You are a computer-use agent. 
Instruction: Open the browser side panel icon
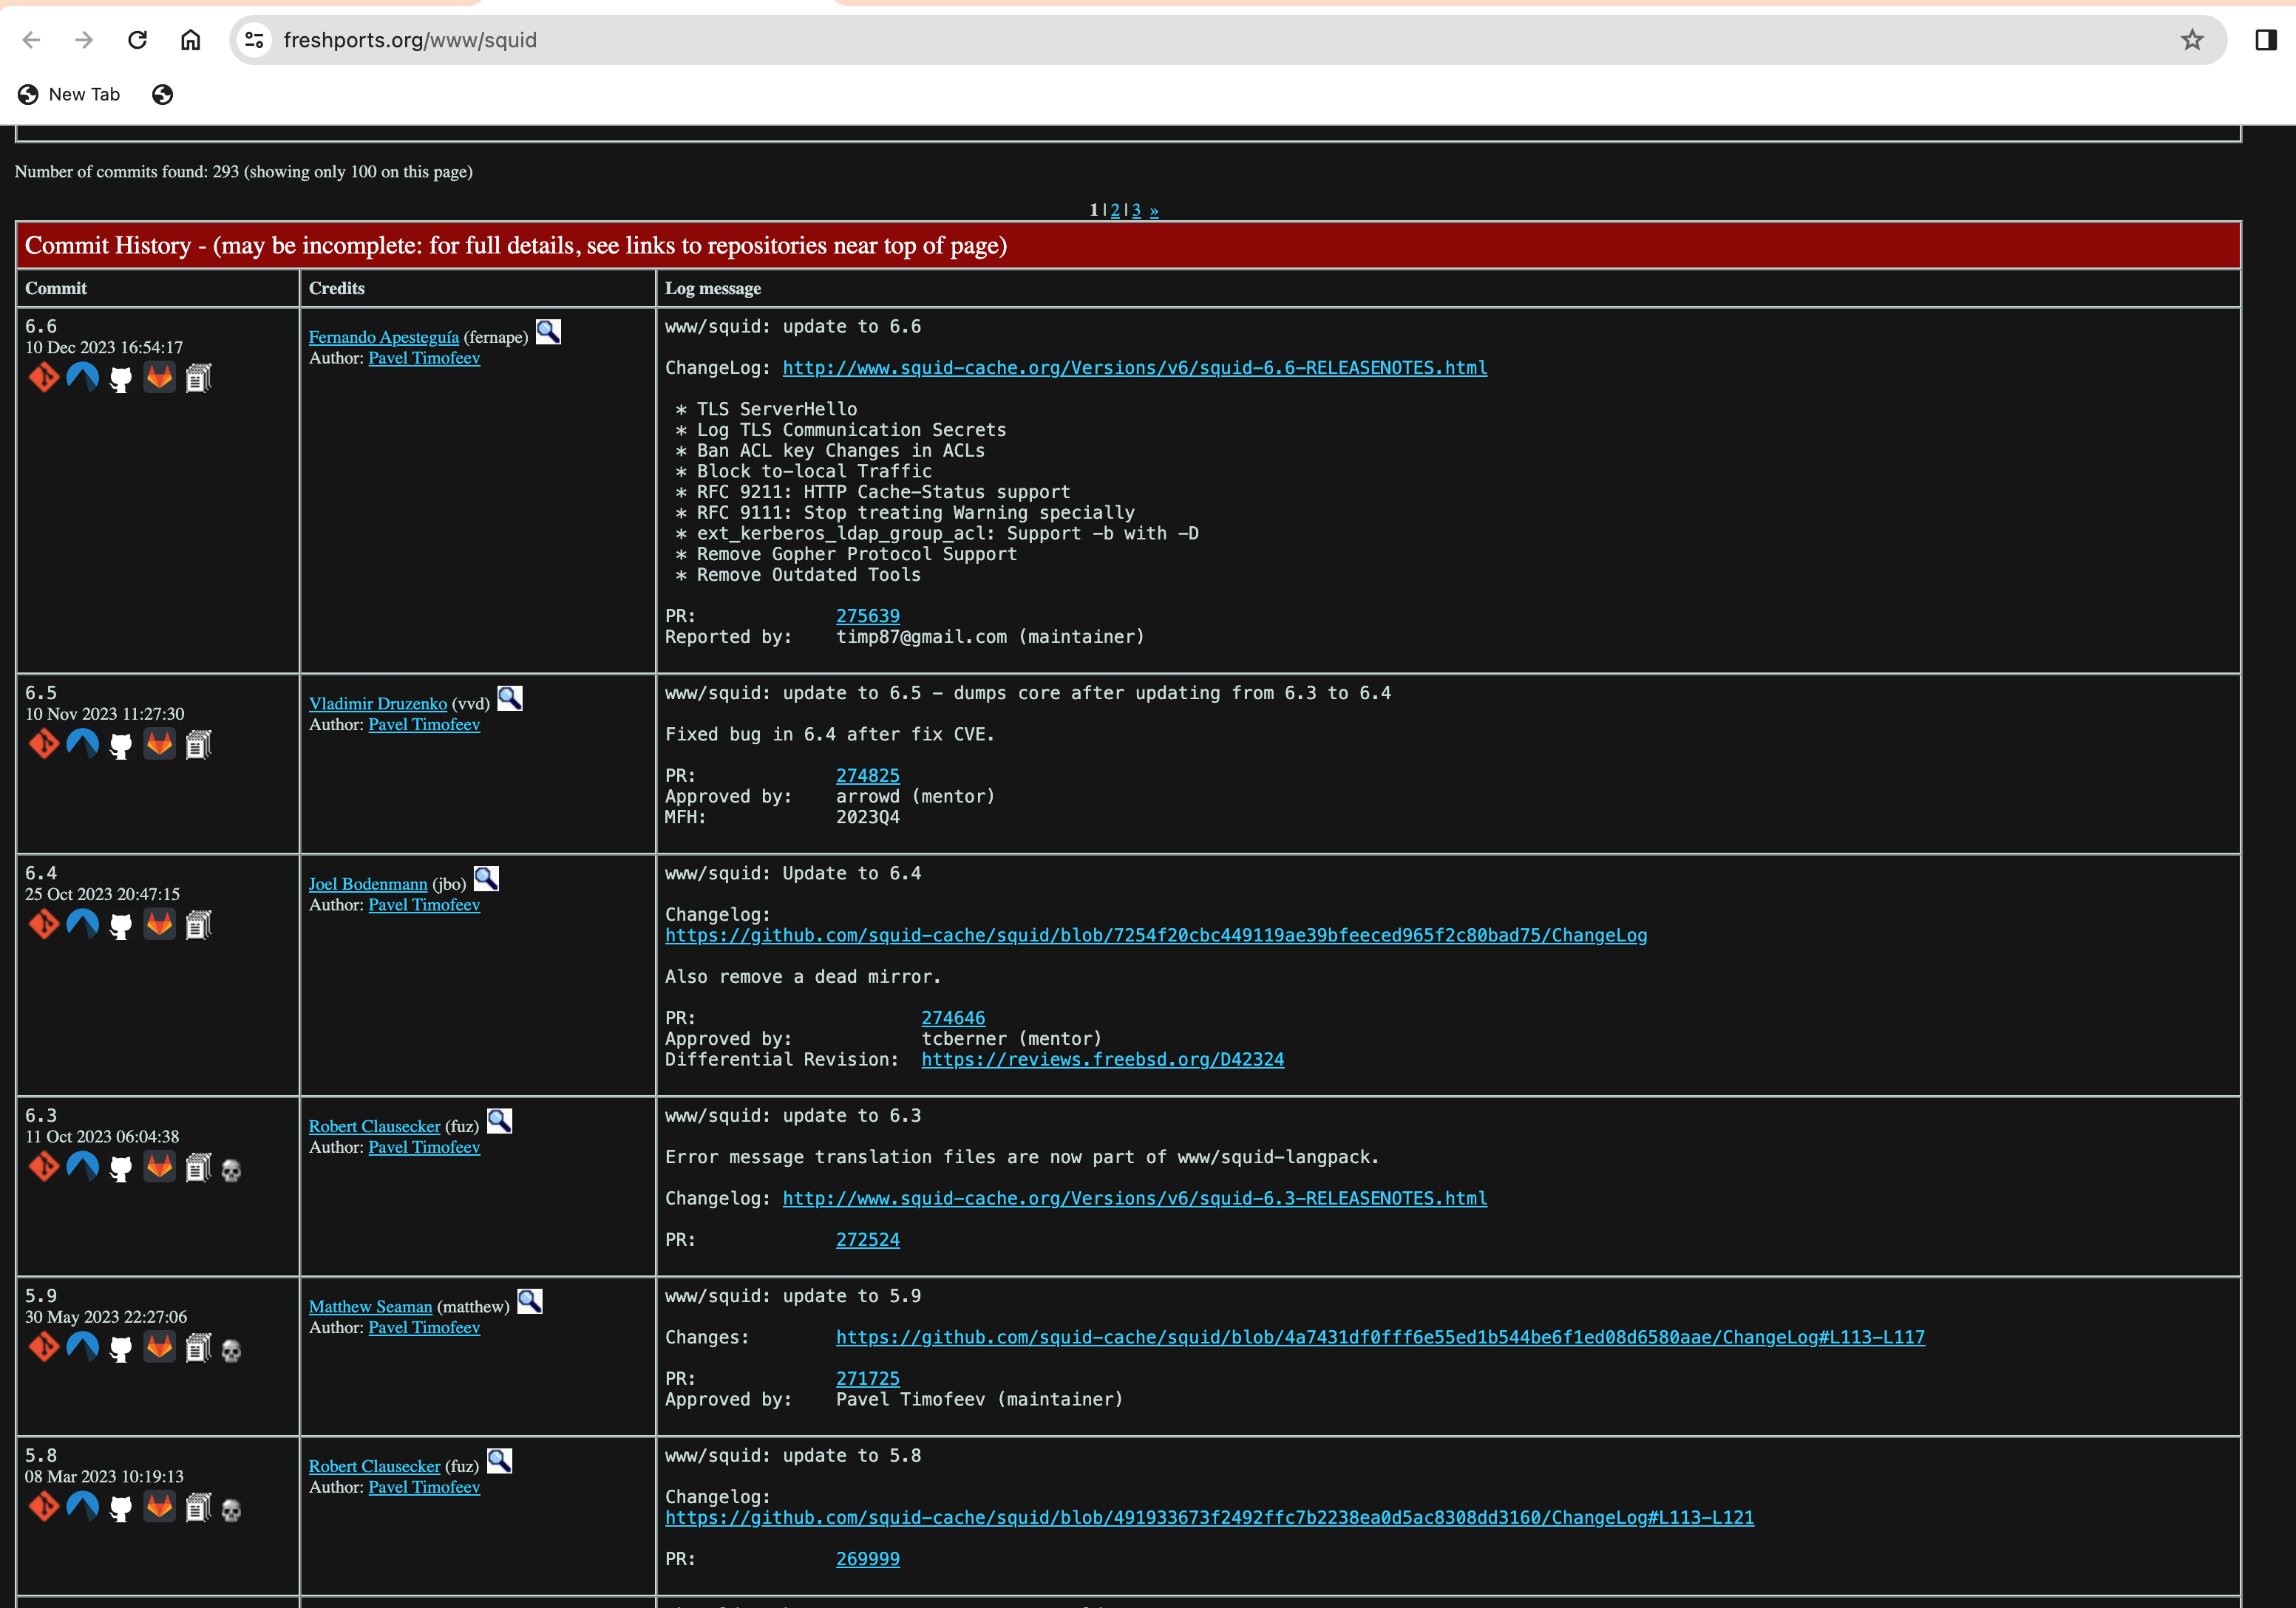[x=2265, y=40]
